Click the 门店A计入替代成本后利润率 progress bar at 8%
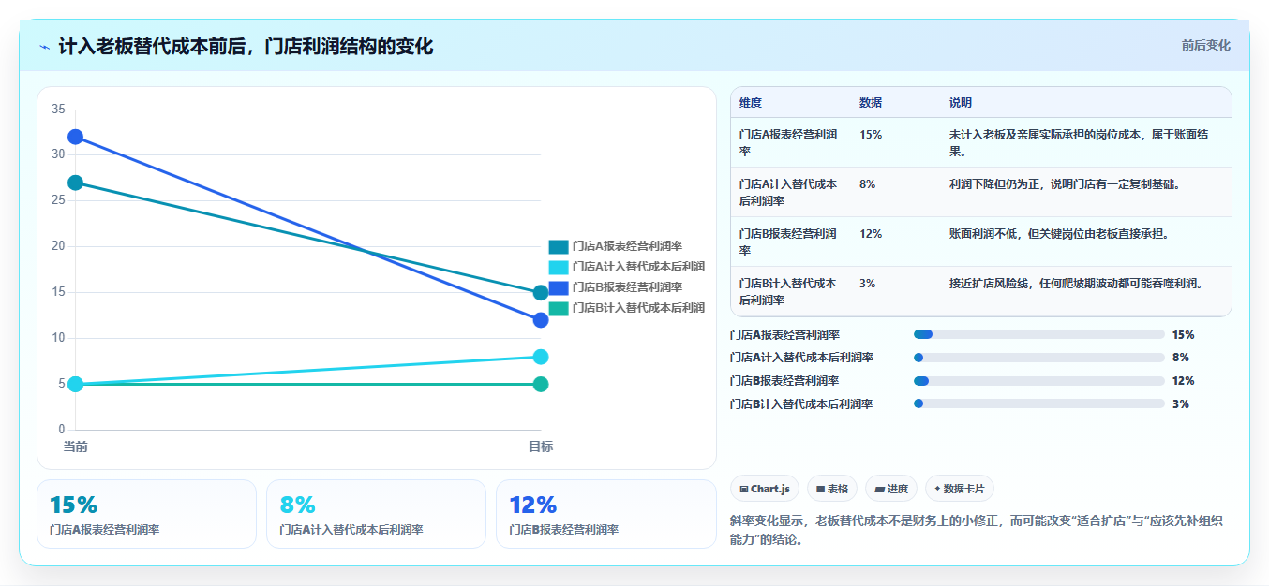Screen dimensions: 1269x586 click(1039, 358)
